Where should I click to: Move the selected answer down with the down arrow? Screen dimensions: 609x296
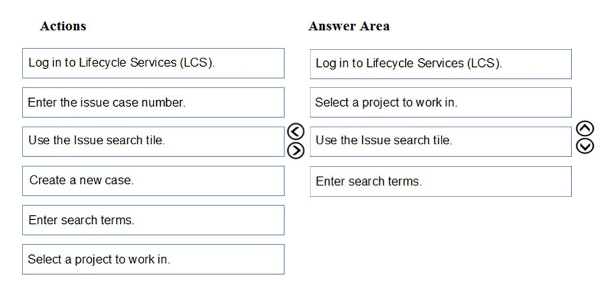point(585,146)
